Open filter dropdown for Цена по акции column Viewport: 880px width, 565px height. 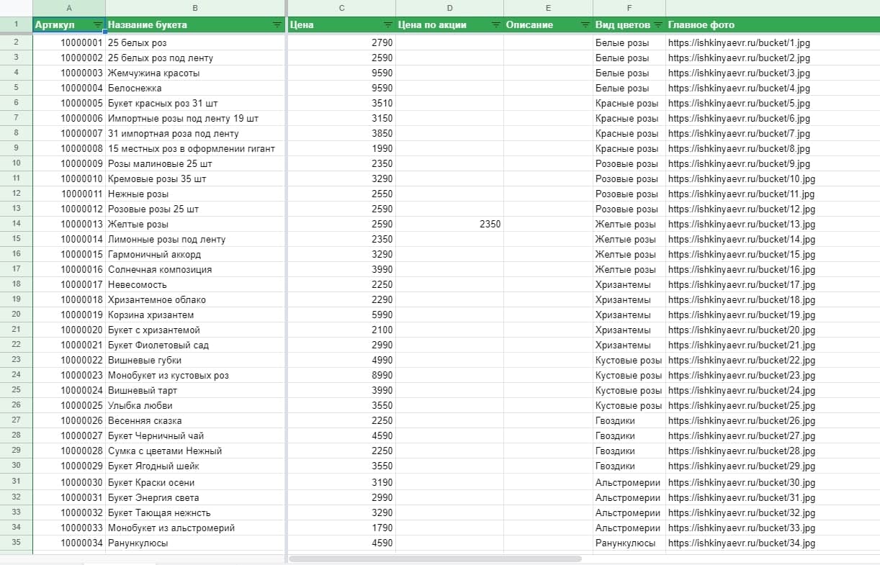[495, 25]
